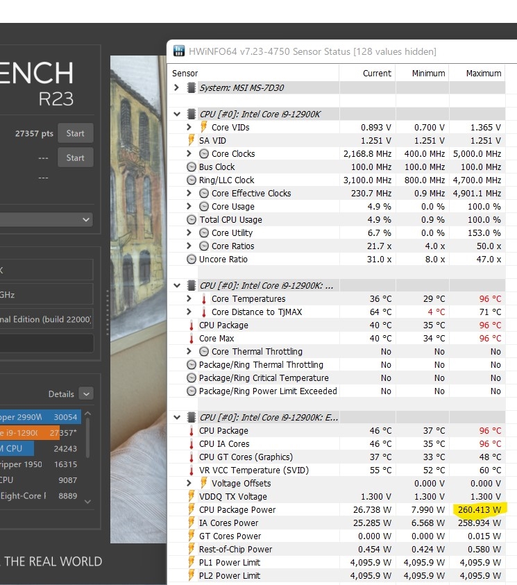Collapse the CPU [#0] Enhanced sensor group near bottom
The width and height of the screenshot is (517, 585).
coord(177,418)
